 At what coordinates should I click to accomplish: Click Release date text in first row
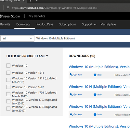point(122,75)
